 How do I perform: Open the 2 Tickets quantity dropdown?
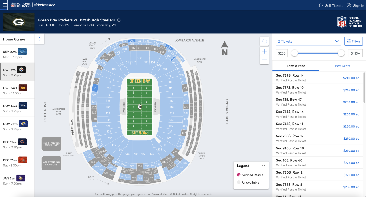click(x=308, y=41)
